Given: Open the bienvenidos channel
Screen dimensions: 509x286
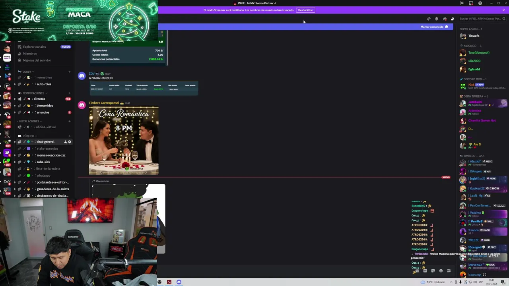Looking at the screenshot, I should 45,106.
